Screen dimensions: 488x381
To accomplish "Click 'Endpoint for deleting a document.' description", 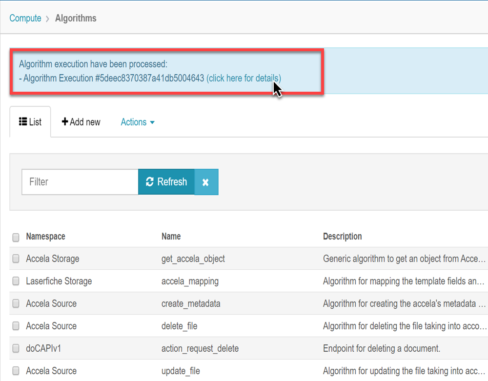I will (x=382, y=348).
